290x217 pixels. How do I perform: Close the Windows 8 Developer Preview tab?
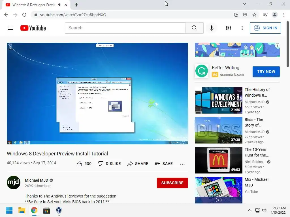click(x=66, y=5)
